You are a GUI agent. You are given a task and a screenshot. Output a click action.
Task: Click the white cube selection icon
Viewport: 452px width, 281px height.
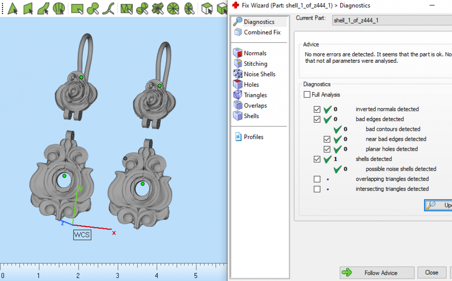pos(207,8)
